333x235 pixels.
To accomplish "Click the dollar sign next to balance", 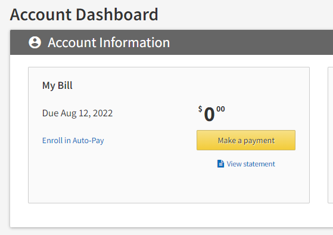I will [x=200, y=109].
